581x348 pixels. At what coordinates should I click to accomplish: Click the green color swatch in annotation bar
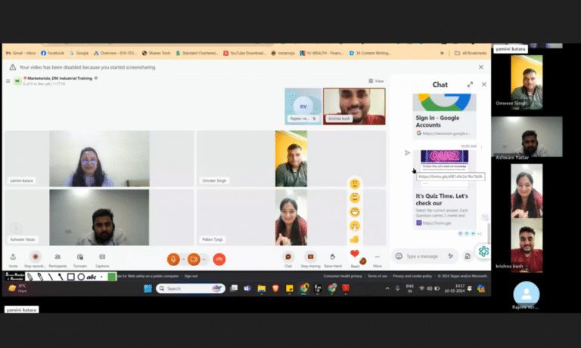111,276
